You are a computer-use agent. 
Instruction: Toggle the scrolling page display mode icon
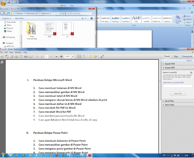click(79, 57)
